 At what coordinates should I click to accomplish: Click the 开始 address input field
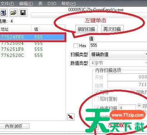point(127,77)
